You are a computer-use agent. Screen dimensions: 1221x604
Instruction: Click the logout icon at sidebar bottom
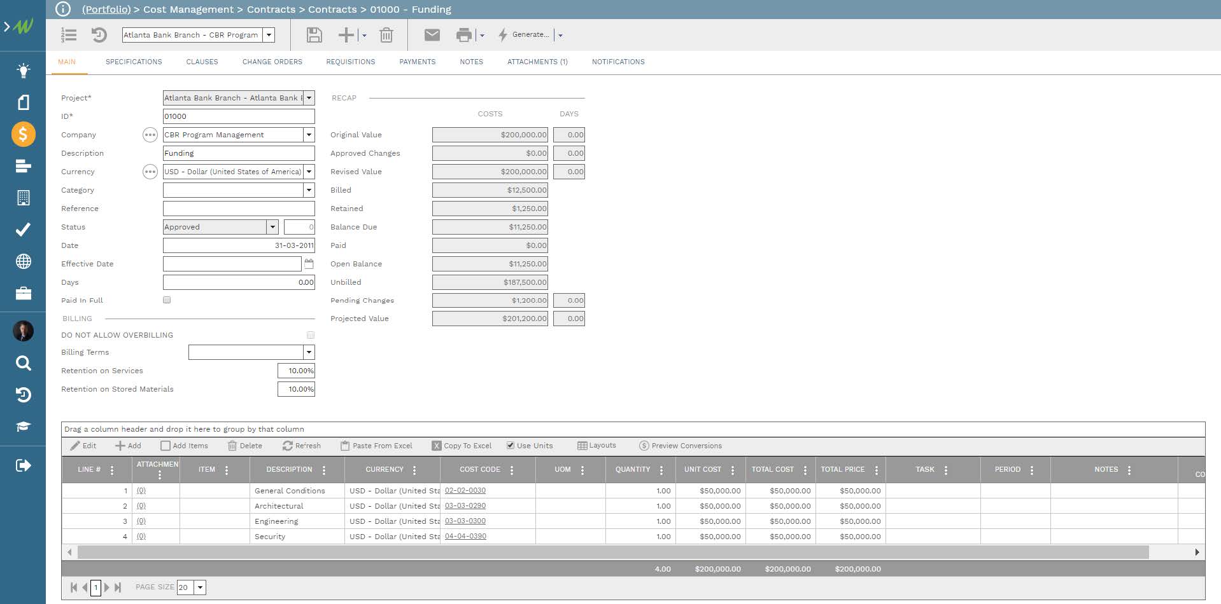(x=23, y=465)
